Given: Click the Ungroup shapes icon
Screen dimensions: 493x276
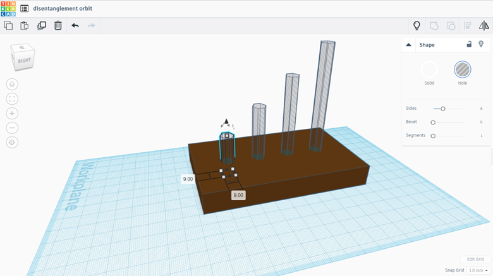Looking at the screenshot, I should [x=451, y=26].
